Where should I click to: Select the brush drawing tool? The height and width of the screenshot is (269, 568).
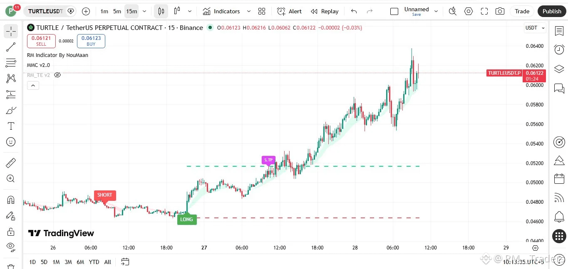[x=11, y=110]
